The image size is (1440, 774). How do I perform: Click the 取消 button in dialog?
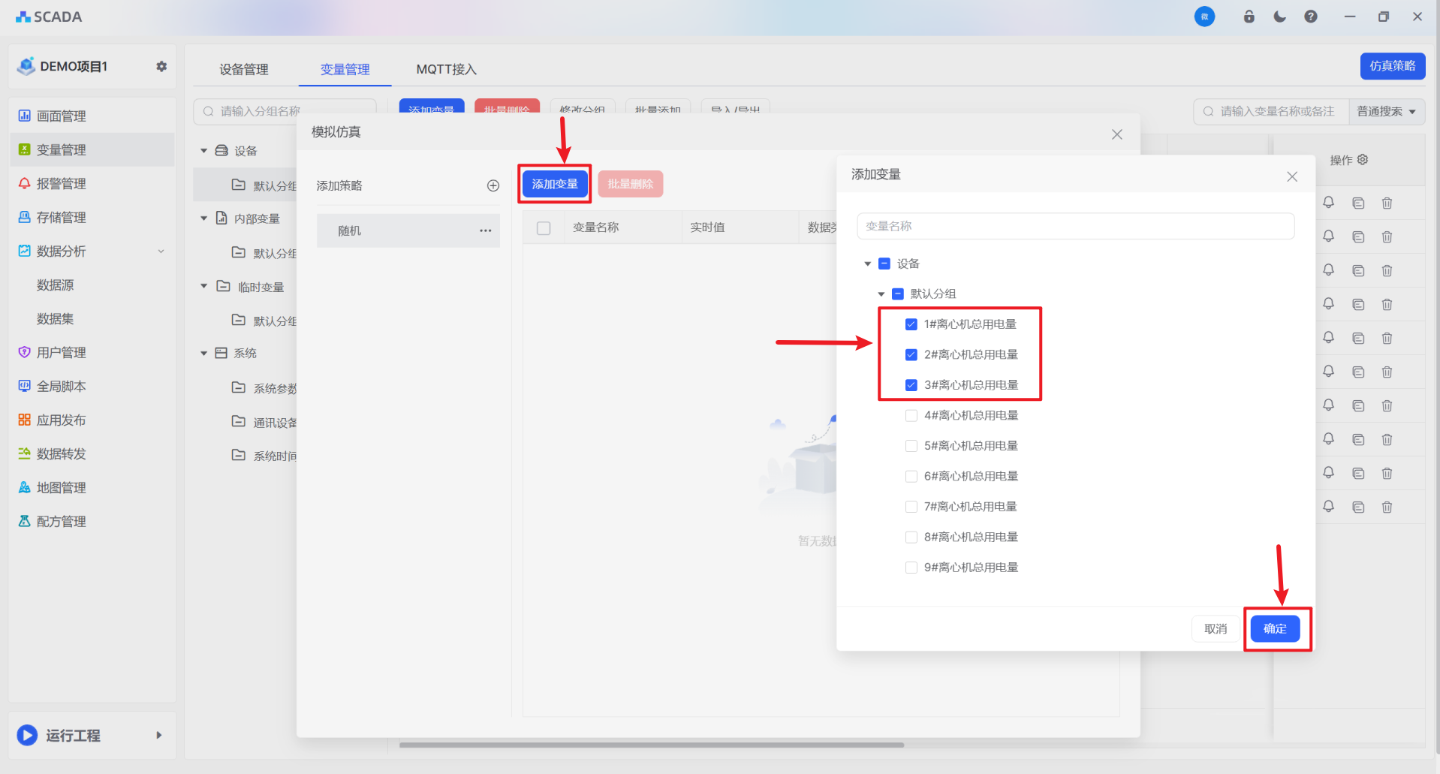pyautogui.click(x=1216, y=628)
